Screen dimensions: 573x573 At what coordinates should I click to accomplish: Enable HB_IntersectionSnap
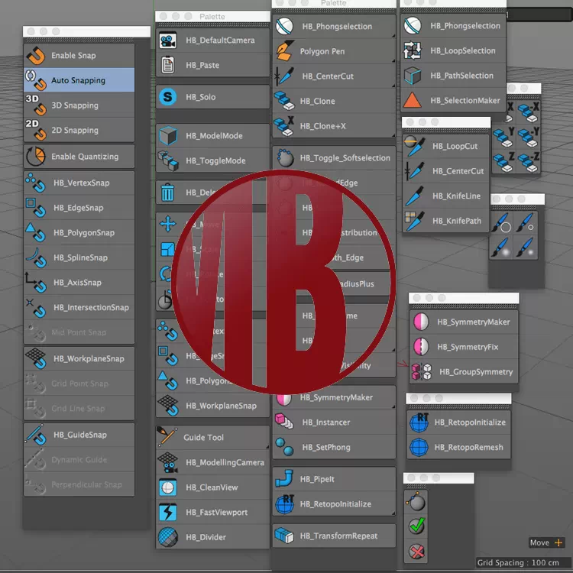pos(79,307)
